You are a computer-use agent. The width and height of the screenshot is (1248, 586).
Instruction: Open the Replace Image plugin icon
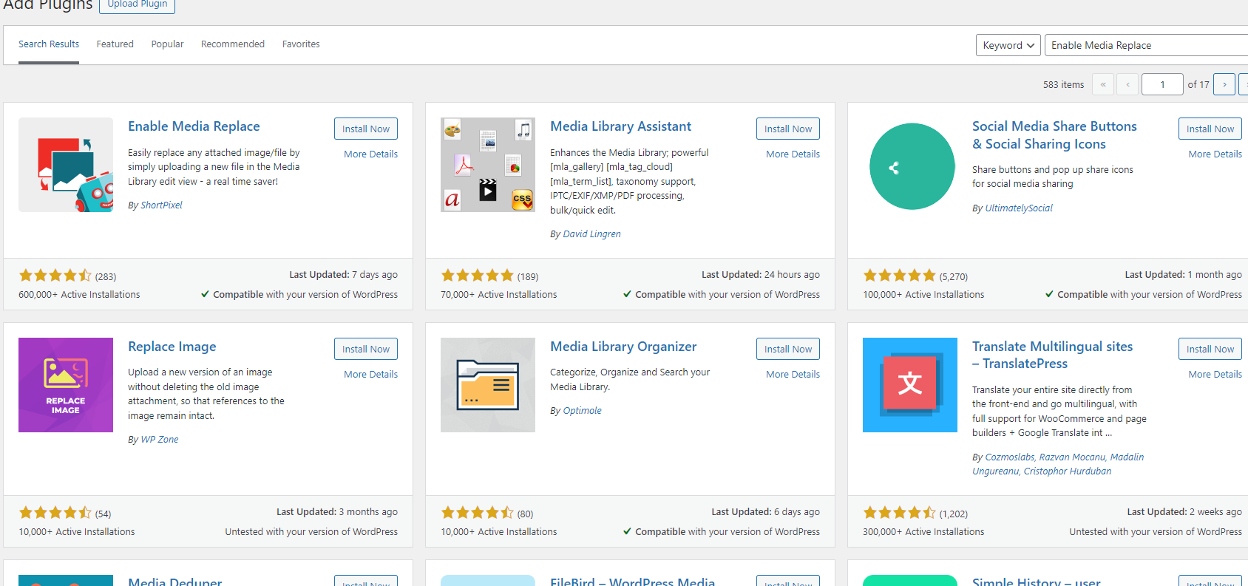coord(66,385)
